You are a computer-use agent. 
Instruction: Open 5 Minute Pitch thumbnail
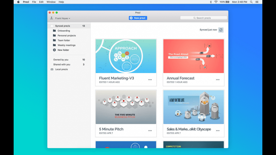point(126,107)
